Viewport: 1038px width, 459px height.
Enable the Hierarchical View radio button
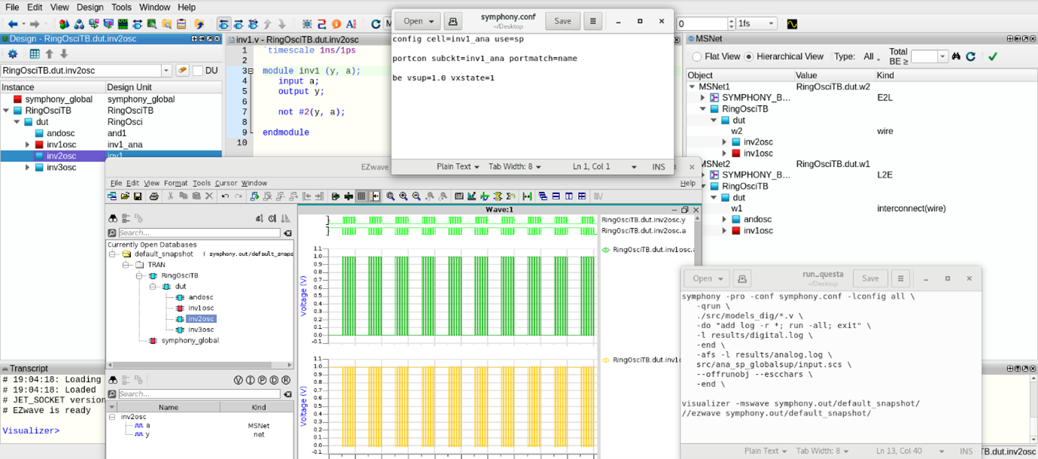coord(749,56)
